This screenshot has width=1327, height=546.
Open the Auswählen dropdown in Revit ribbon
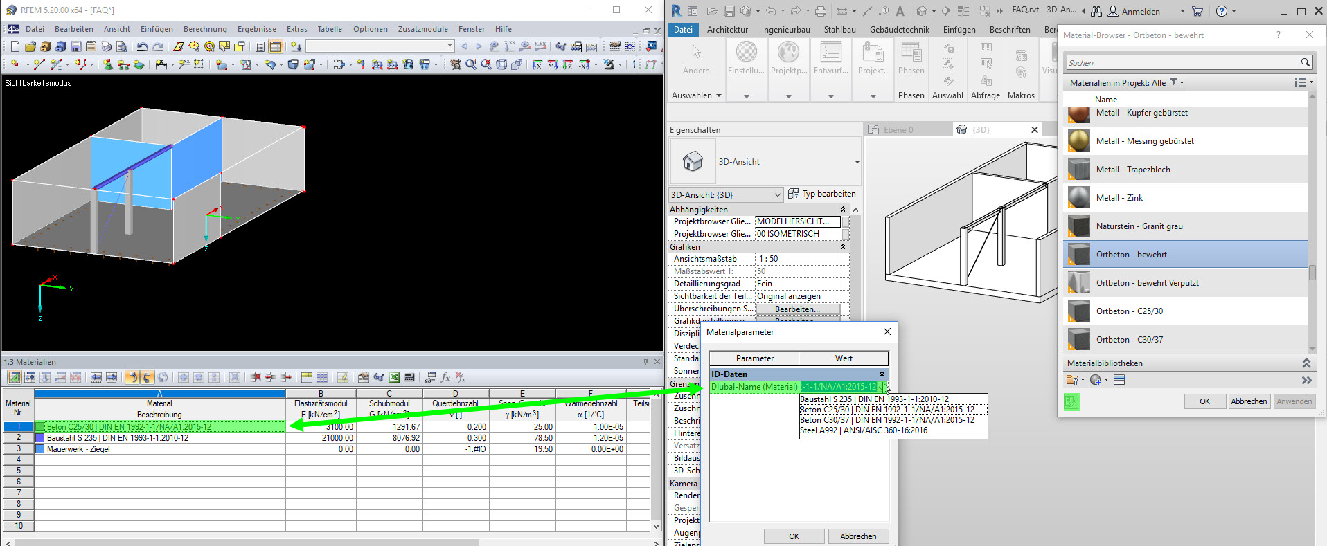click(696, 95)
